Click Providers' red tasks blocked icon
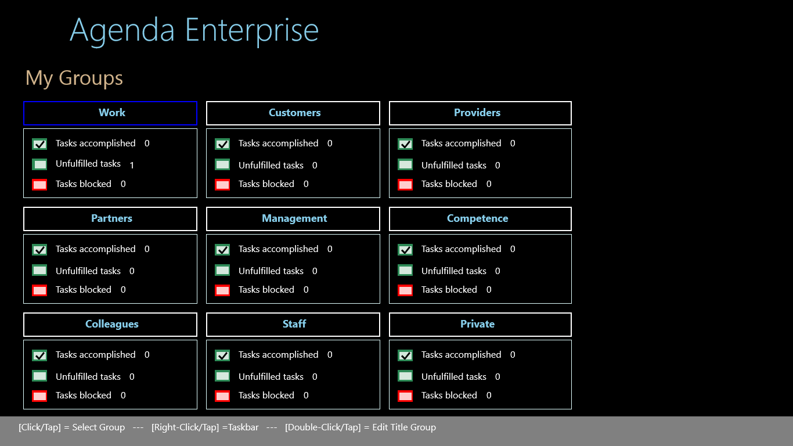 pos(405,185)
